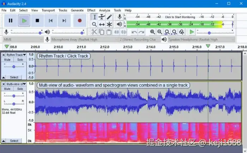247x153 pixels.
Task: Open Speaker/Headphone playback device dropdown
Action: click(201, 39)
